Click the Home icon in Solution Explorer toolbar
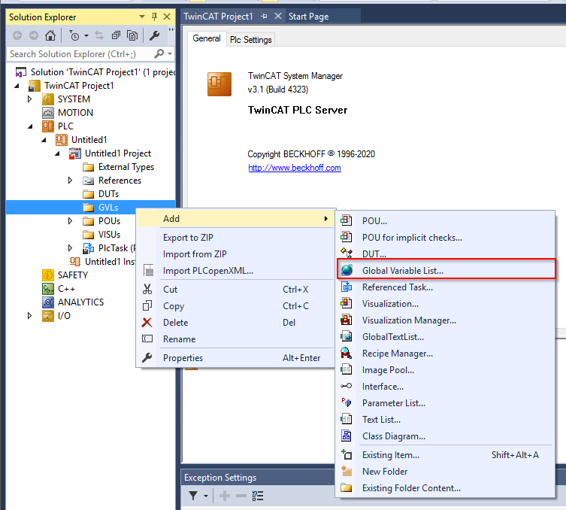 (50, 35)
